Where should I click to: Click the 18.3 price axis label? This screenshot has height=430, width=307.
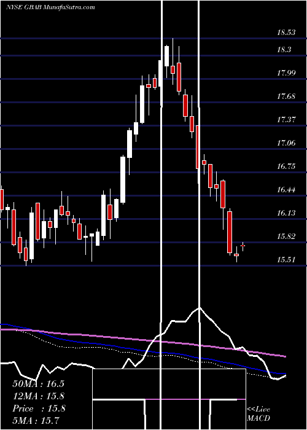coord(284,50)
